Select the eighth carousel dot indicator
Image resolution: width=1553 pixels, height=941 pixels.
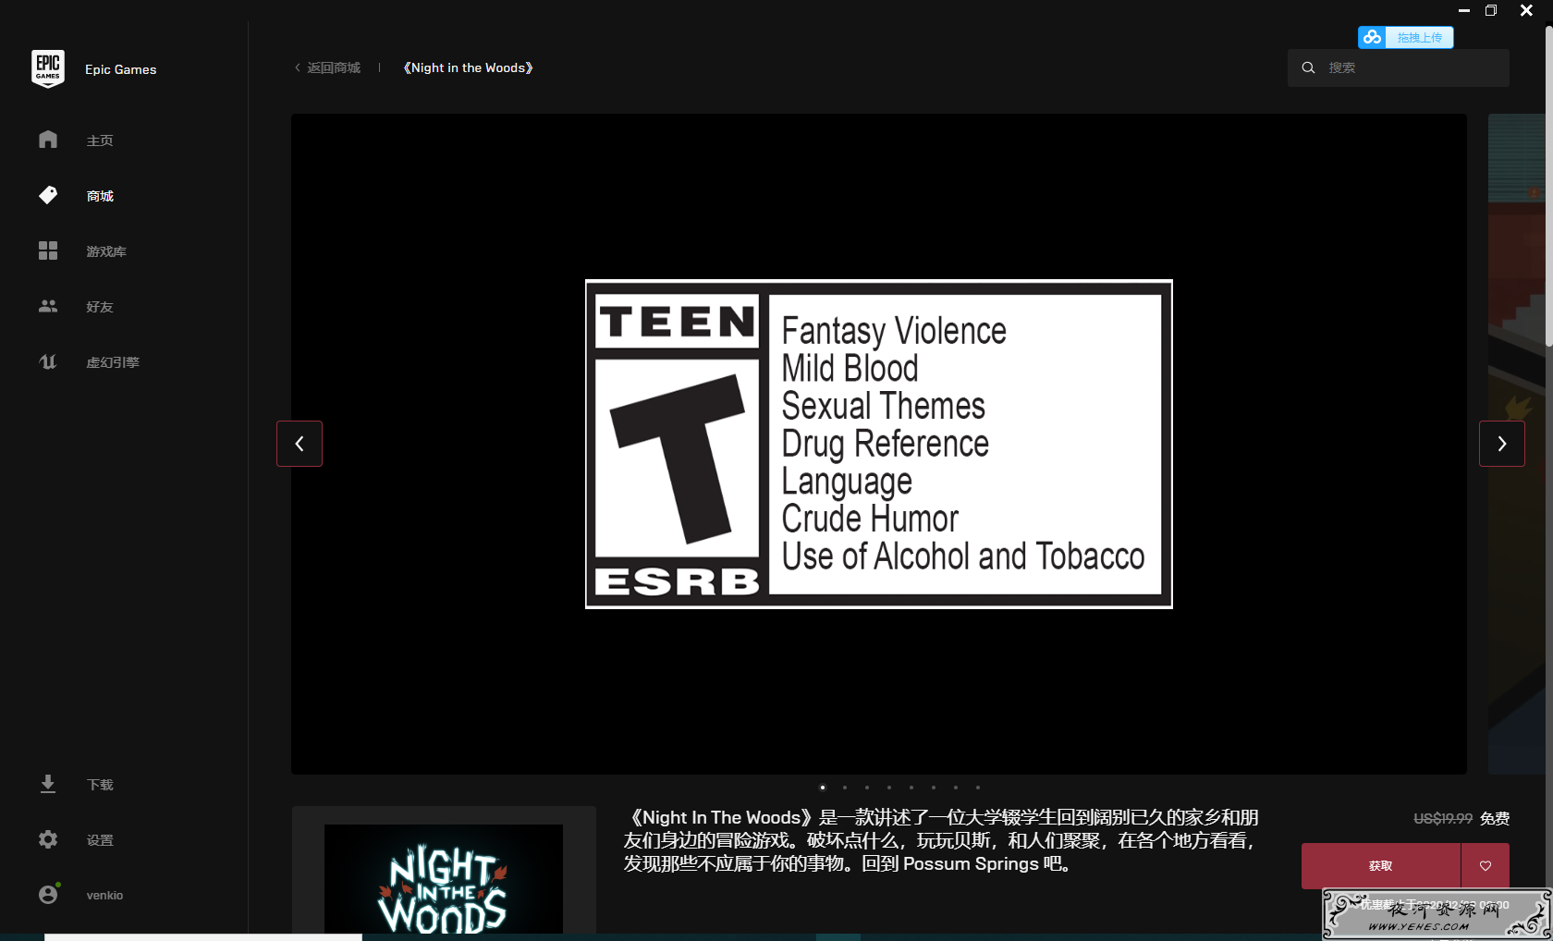[978, 788]
